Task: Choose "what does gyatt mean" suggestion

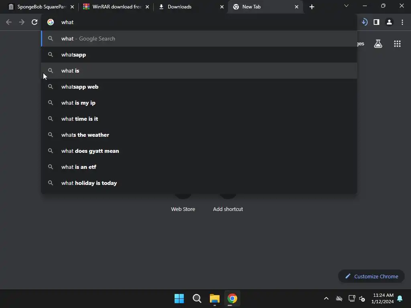Action: [x=199, y=151]
